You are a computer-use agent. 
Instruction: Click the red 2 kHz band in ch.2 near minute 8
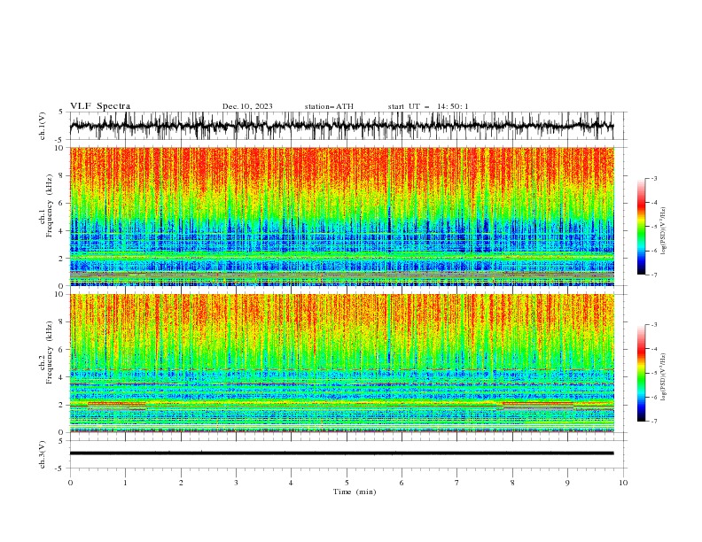538,403
